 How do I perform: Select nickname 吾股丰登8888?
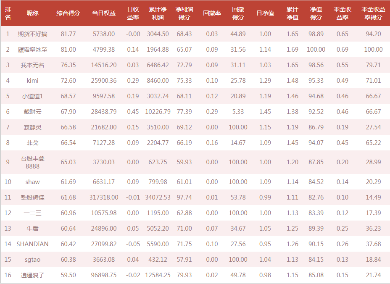33,162
